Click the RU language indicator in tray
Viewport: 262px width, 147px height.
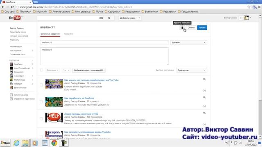tap(226, 143)
